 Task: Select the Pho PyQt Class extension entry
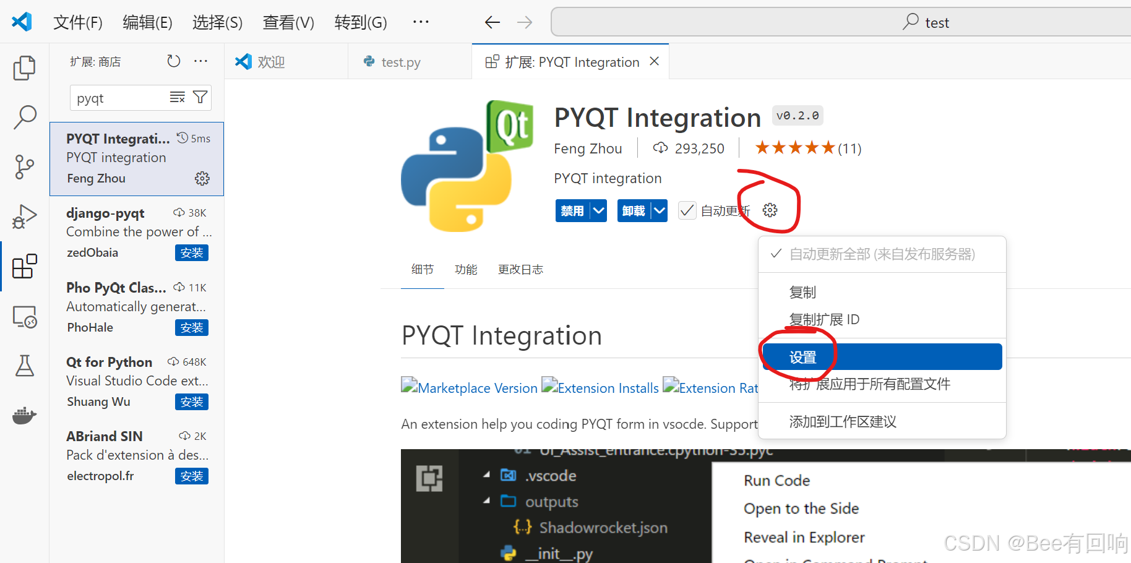[x=137, y=308]
